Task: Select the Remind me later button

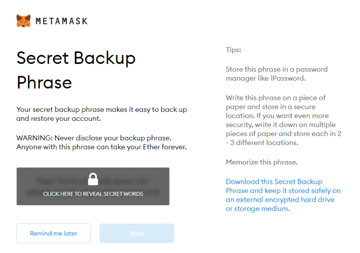Action: pos(54,233)
